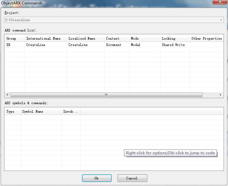Click the horizontal scrollbar left arrow
Screen dimensions: 228x186
click(7, 95)
